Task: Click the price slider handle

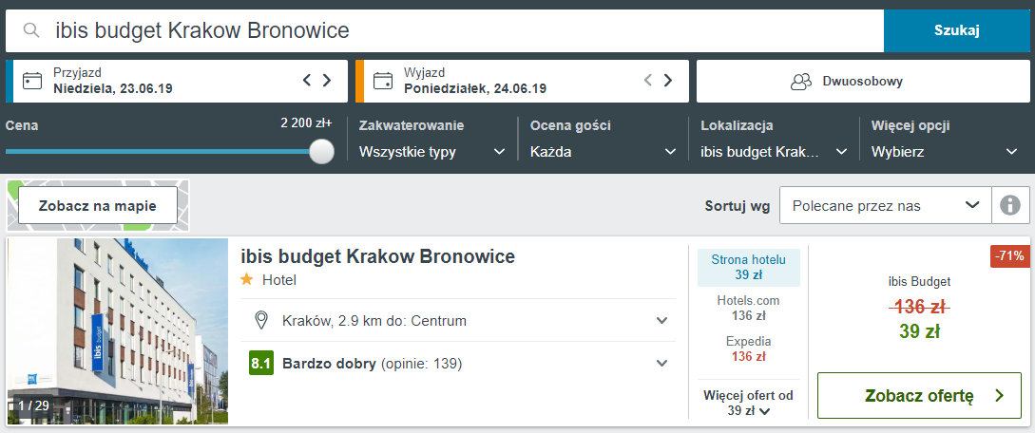Action: point(322,152)
